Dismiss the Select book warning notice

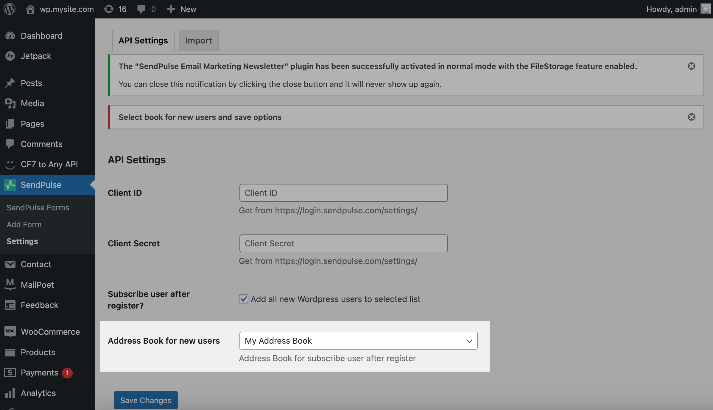click(x=691, y=117)
